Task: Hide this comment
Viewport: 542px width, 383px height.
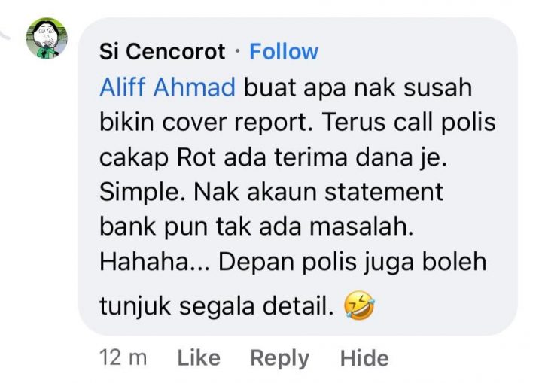Action: coord(364,357)
